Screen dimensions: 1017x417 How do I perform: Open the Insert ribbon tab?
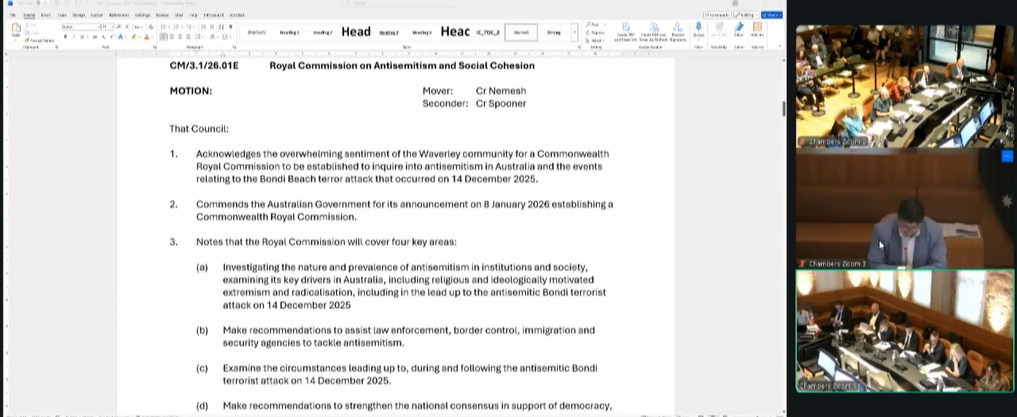pos(46,15)
